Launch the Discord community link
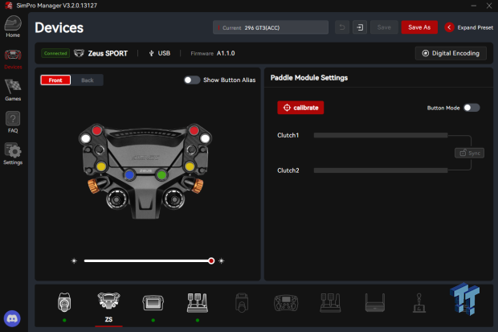The image size is (498, 332). (x=12, y=318)
